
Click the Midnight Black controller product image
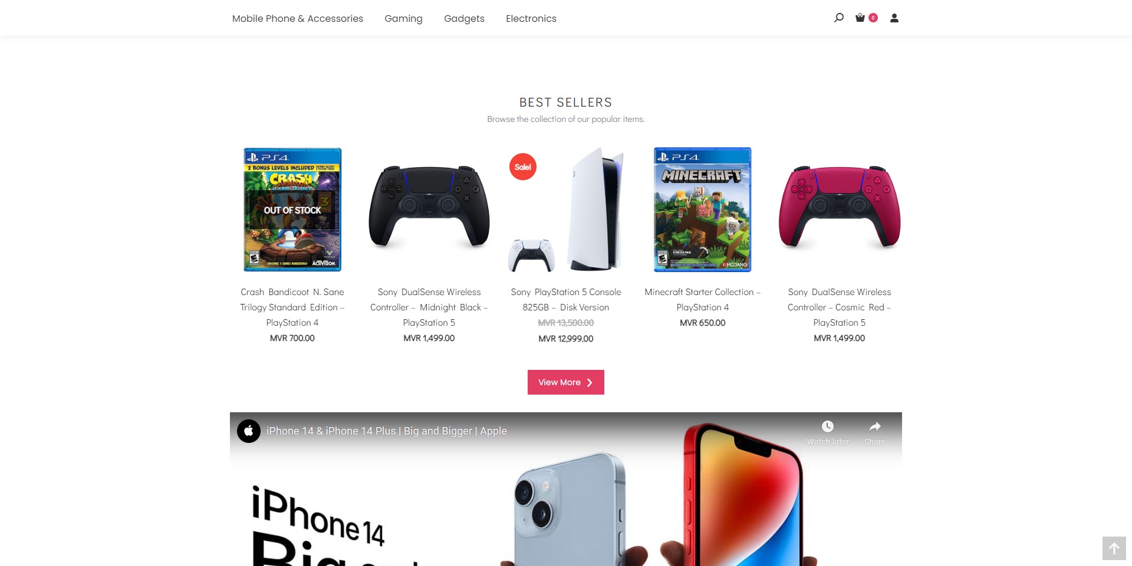pos(429,207)
